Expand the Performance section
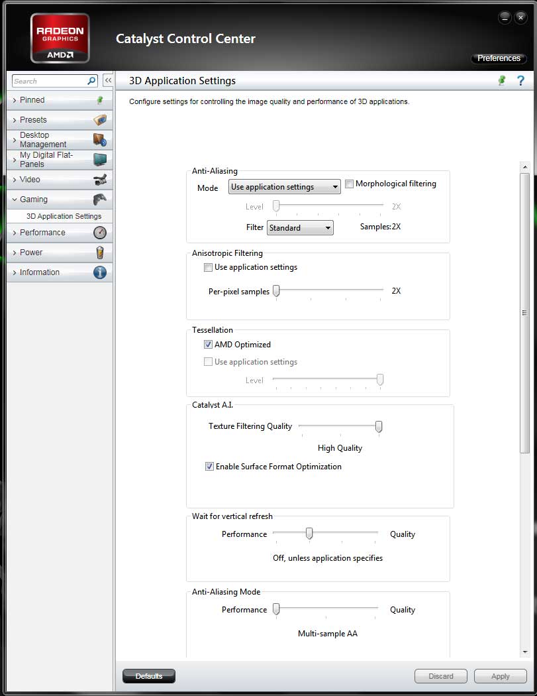537x696 pixels. click(60, 233)
